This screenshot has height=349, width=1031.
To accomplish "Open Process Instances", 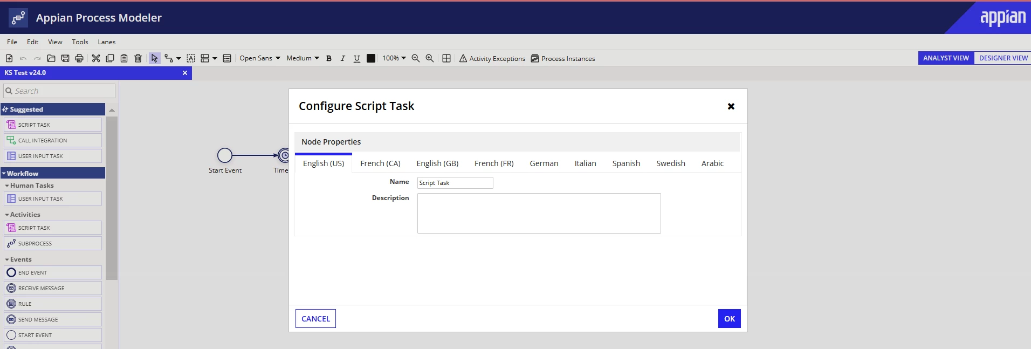I will (563, 58).
